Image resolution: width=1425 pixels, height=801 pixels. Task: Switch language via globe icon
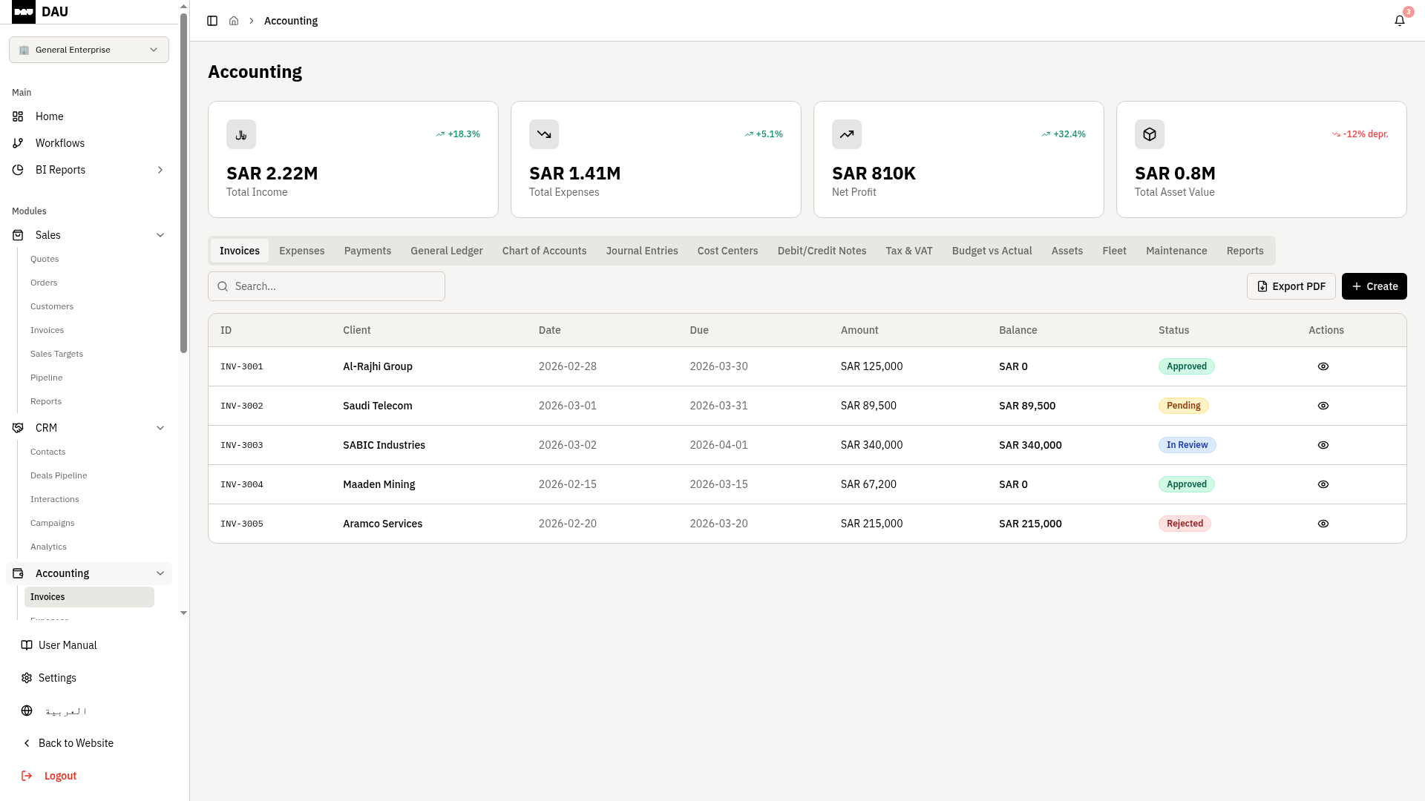pyautogui.click(x=27, y=711)
